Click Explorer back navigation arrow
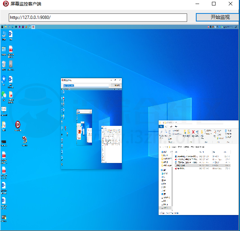Viewport: 240px width, 231px height. (160, 147)
